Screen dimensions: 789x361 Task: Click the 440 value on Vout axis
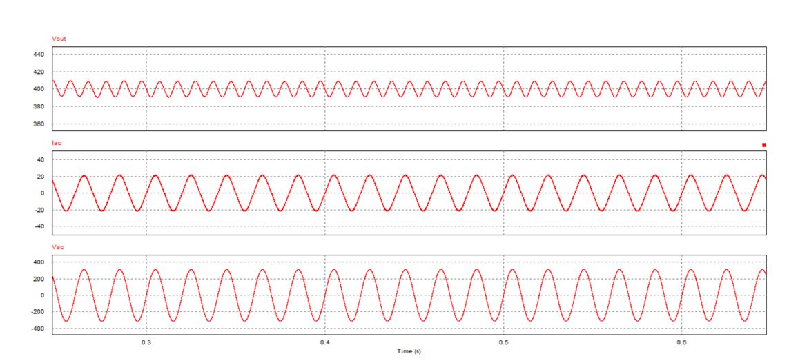38,55
